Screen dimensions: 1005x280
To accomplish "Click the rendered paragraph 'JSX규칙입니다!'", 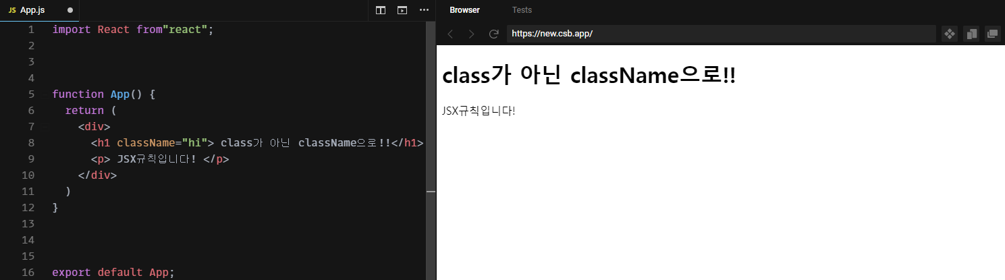I will (479, 111).
